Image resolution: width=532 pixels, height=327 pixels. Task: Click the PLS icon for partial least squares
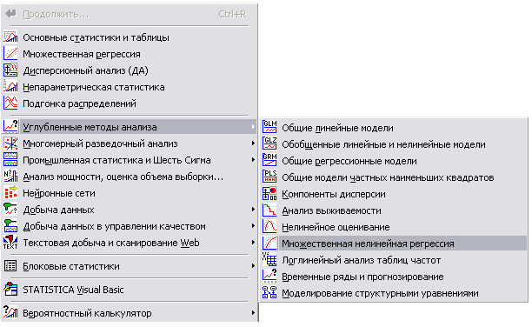click(269, 177)
